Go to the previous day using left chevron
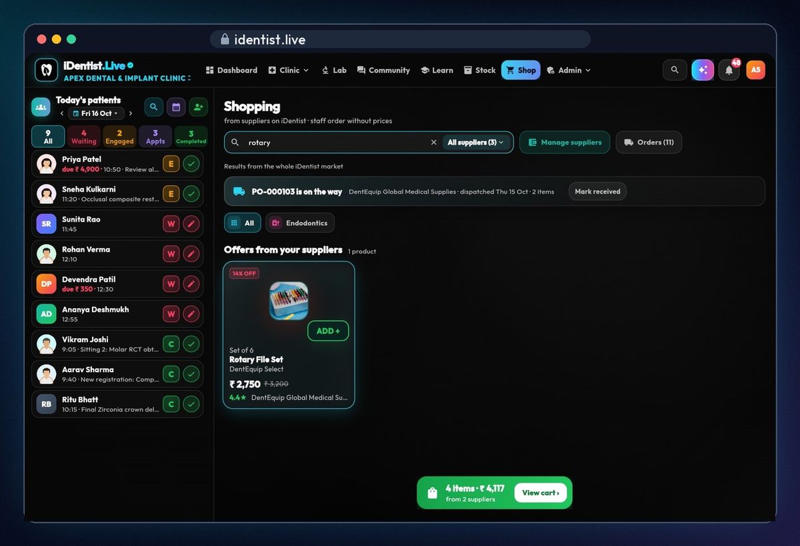The height and width of the screenshot is (546, 800). pyautogui.click(x=62, y=114)
